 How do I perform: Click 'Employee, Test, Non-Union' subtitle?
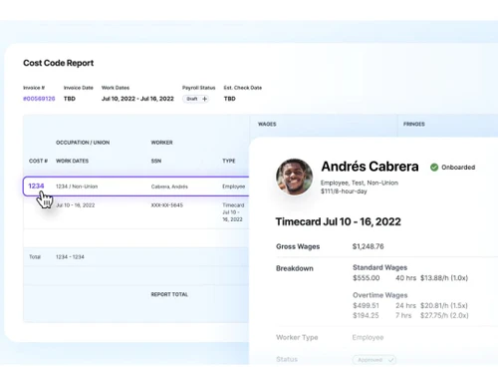point(360,183)
